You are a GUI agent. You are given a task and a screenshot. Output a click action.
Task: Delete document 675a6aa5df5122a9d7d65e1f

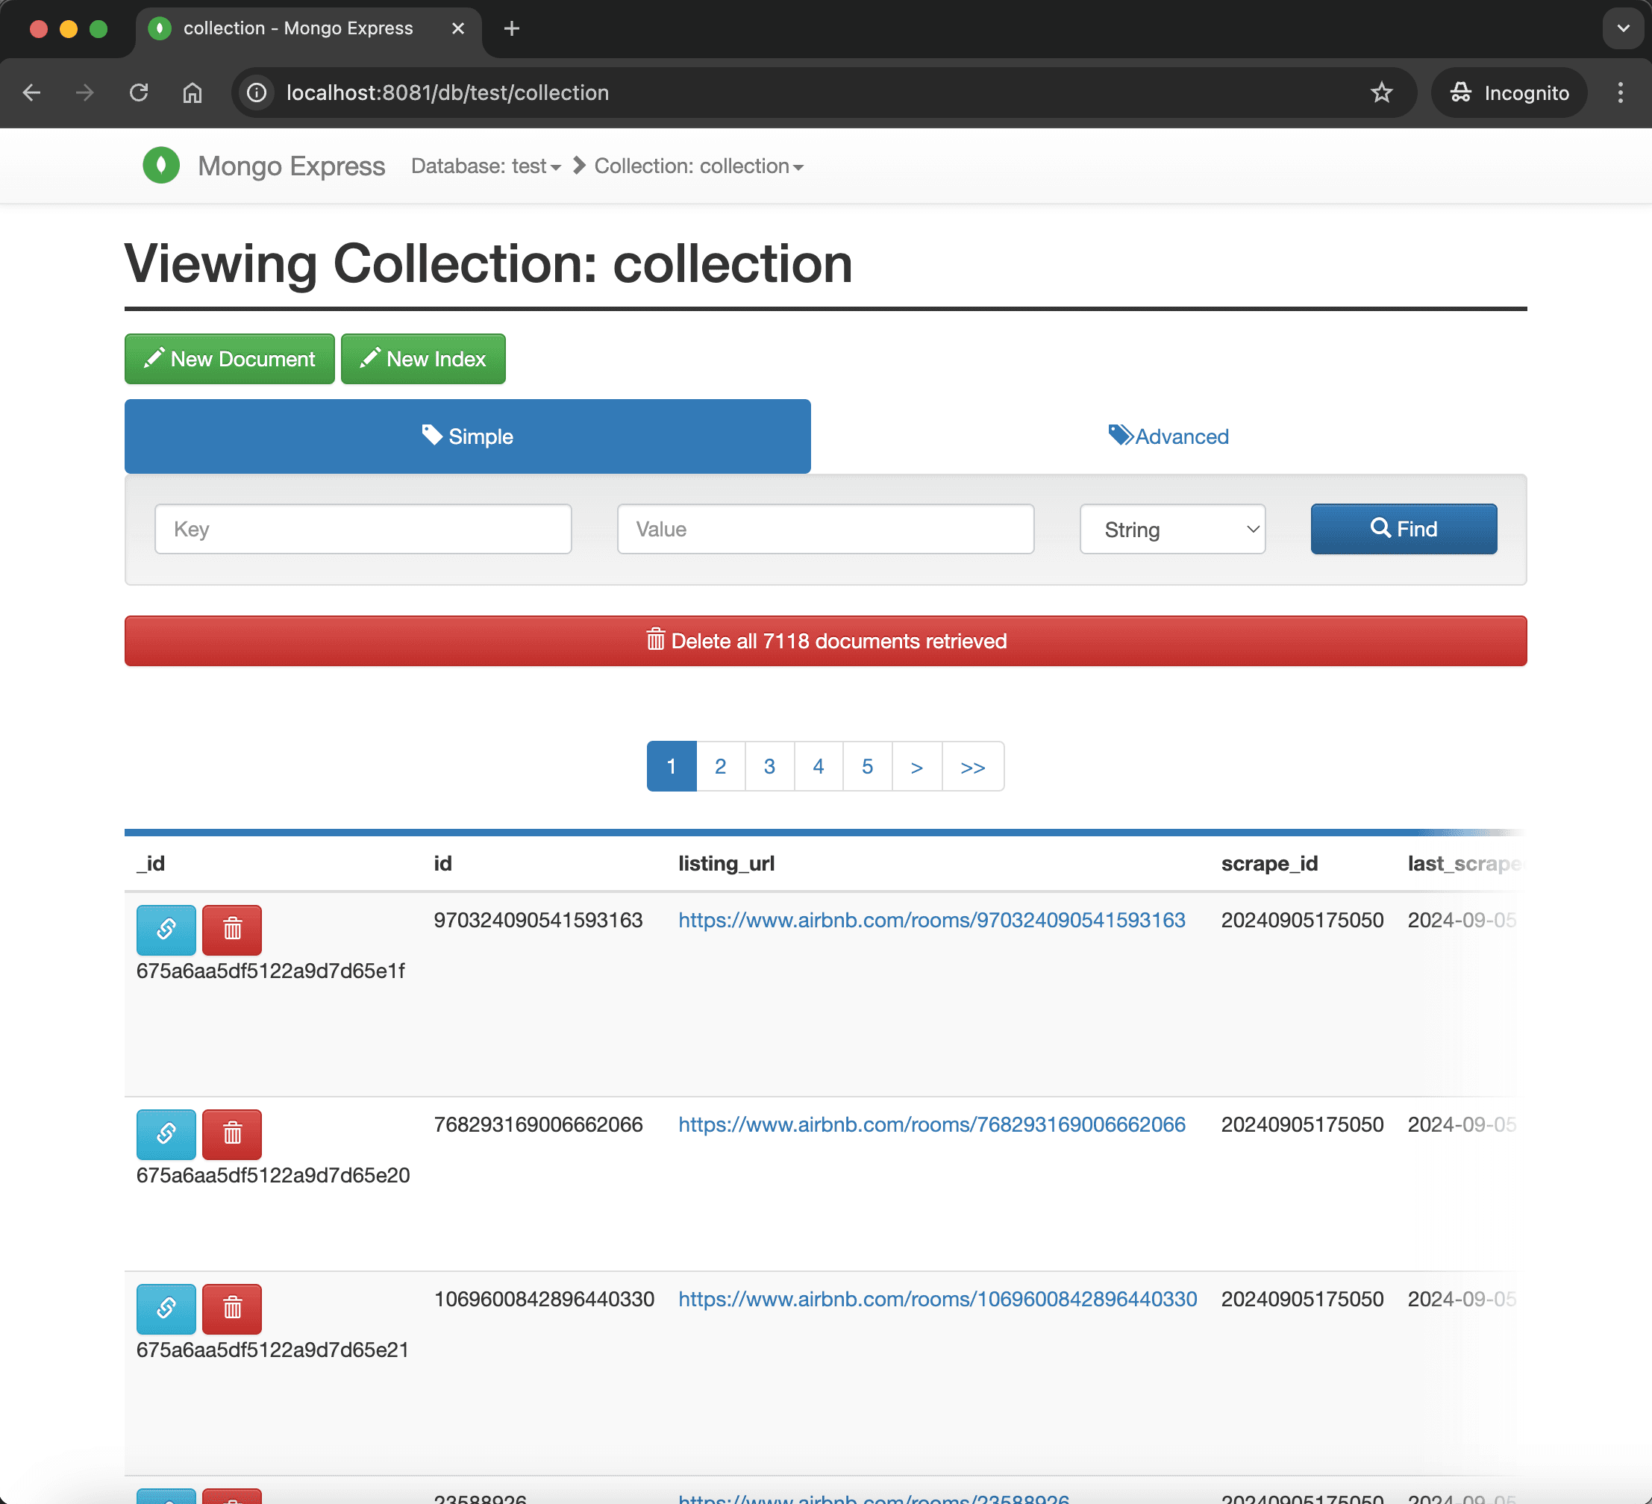point(232,930)
